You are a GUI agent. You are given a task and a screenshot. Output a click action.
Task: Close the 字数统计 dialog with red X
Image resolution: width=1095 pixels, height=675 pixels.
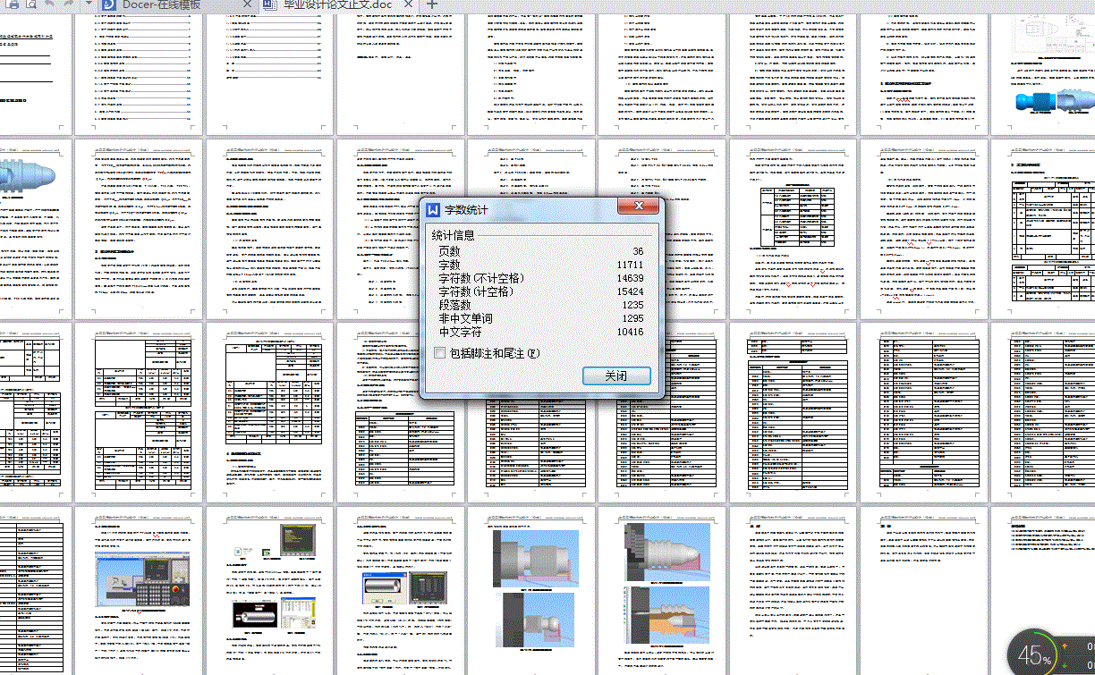coord(640,207)
